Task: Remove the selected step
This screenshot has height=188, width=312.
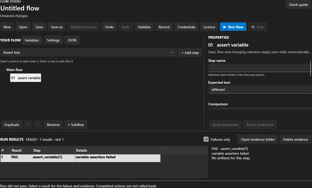Action: coord(53,125)
